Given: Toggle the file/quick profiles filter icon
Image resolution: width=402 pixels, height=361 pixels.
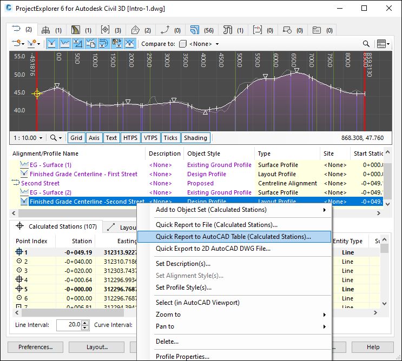Looking at the screenshot, I should (x=90, y=44).
